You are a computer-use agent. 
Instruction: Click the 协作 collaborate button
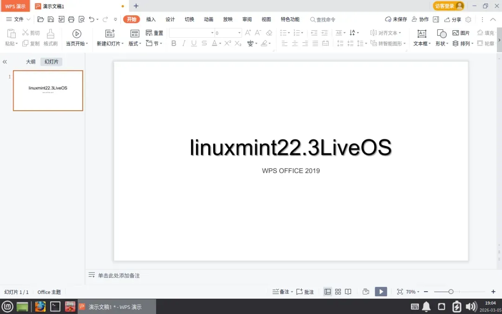420,20
